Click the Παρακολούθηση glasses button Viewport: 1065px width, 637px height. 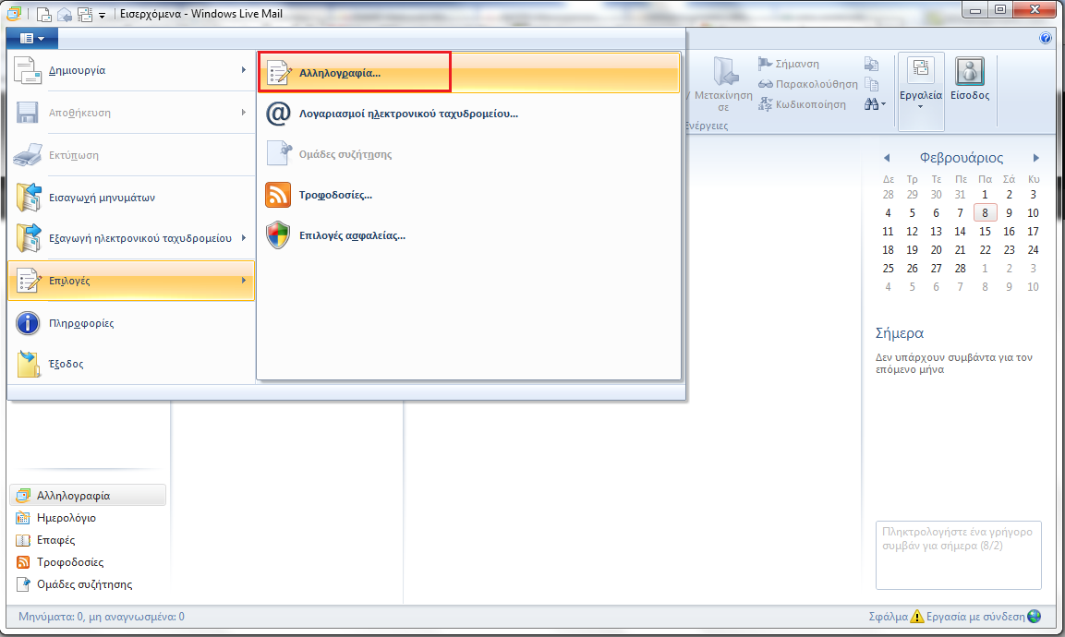click(x=807, y=84)
